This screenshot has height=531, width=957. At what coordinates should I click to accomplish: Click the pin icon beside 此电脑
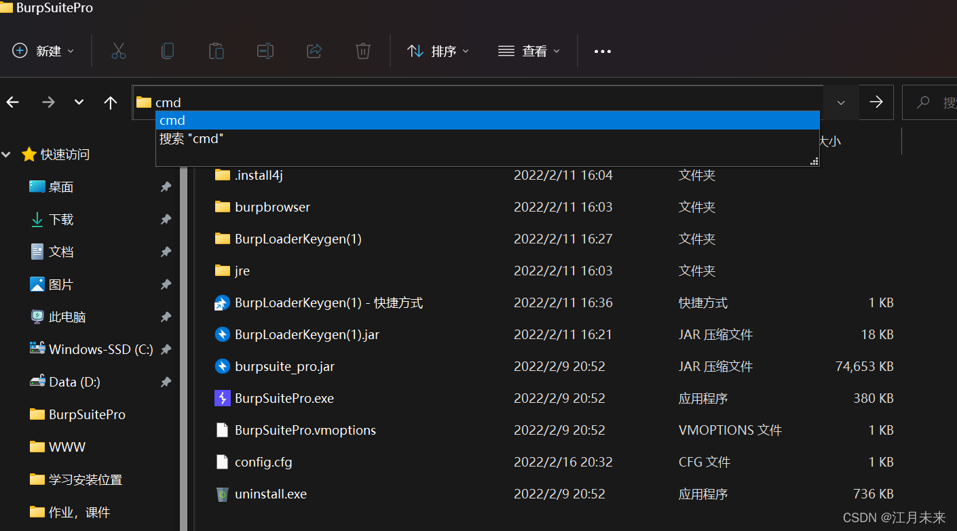point(166,317)
